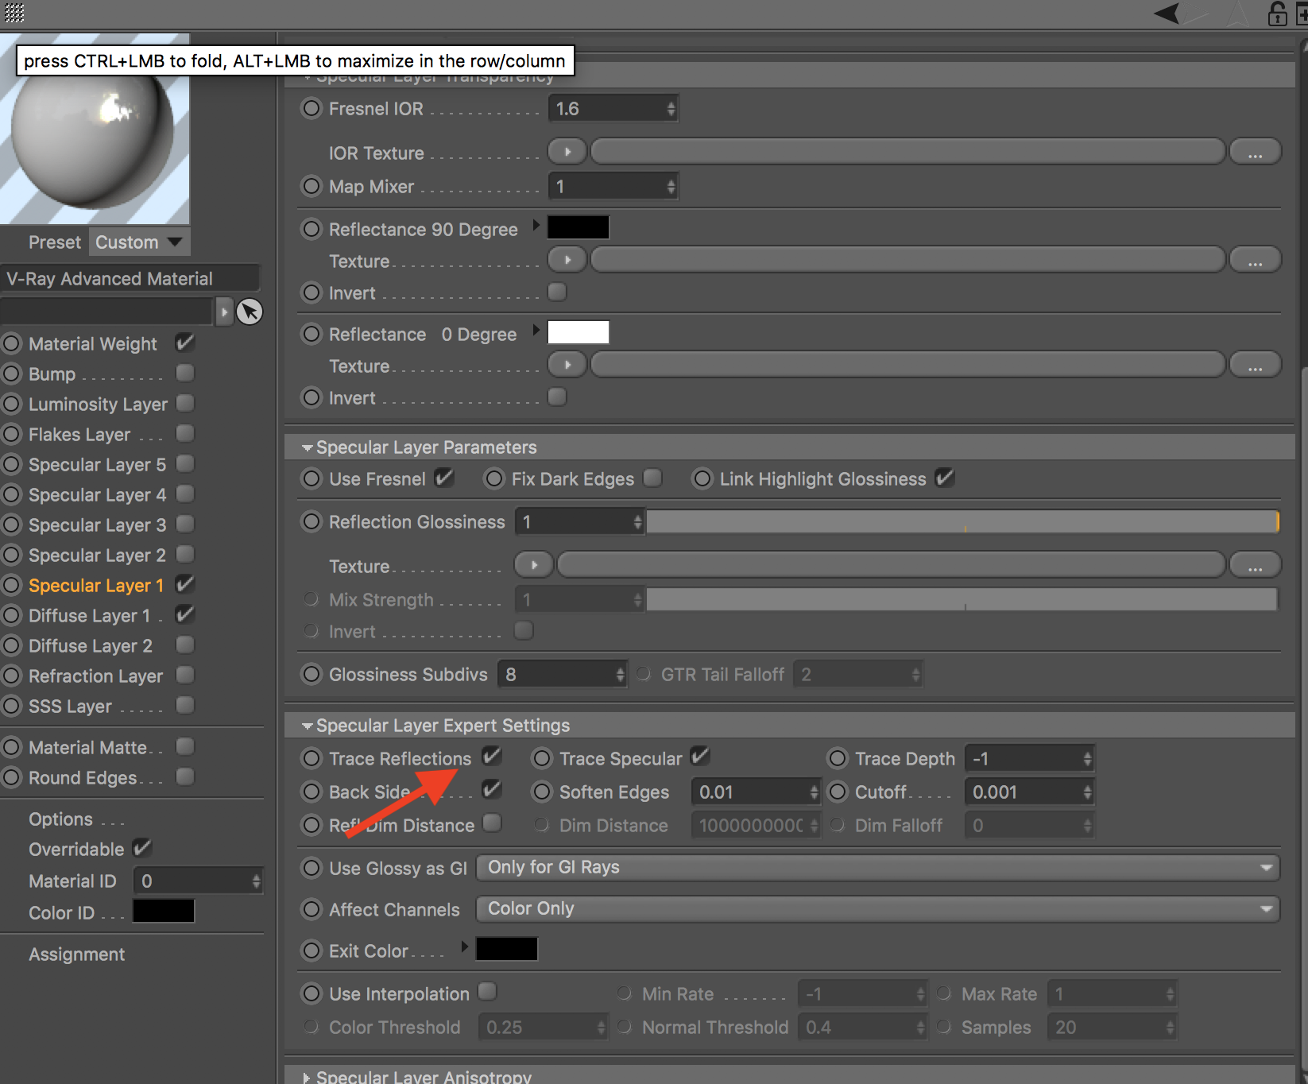Toggle the lock icon in top bar
The height and width of the screenshot is (1084, 1308).
coord(1277,14)
